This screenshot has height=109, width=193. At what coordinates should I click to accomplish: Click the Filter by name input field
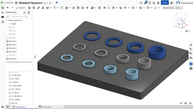pyautogui.click(x=21, y=17)
